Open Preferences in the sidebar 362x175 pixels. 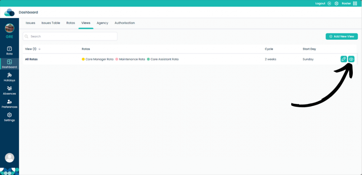[10, 104]
